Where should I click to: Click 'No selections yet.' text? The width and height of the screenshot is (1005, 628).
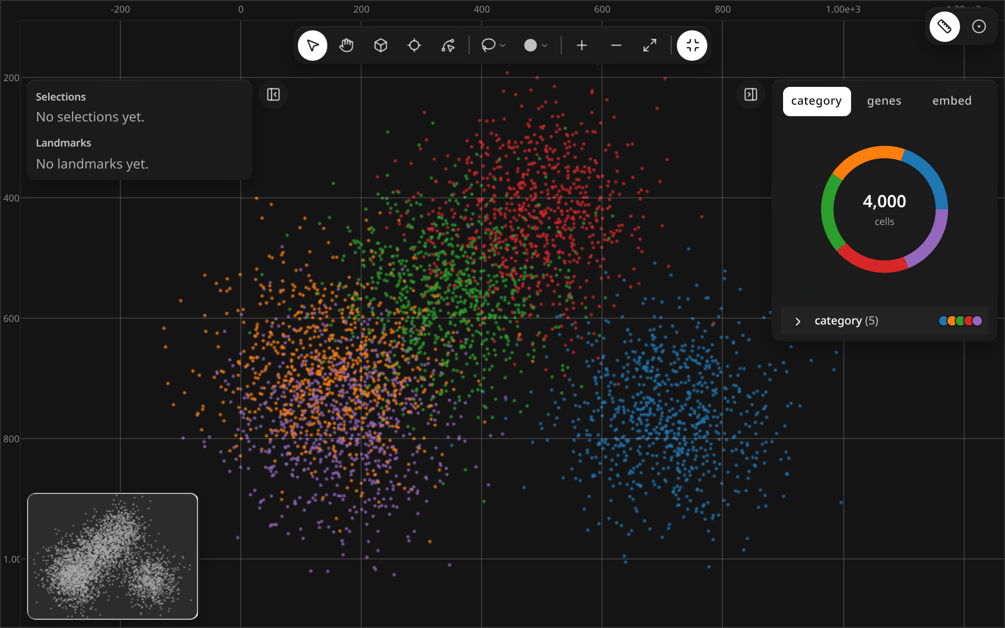pyautogui.click(x=90, y=117)
